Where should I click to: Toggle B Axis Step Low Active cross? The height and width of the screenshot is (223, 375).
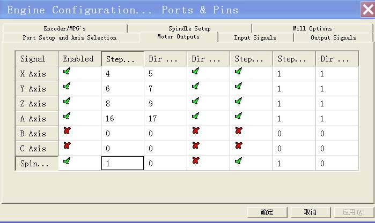pyautogui.click(x=238, y=131)
